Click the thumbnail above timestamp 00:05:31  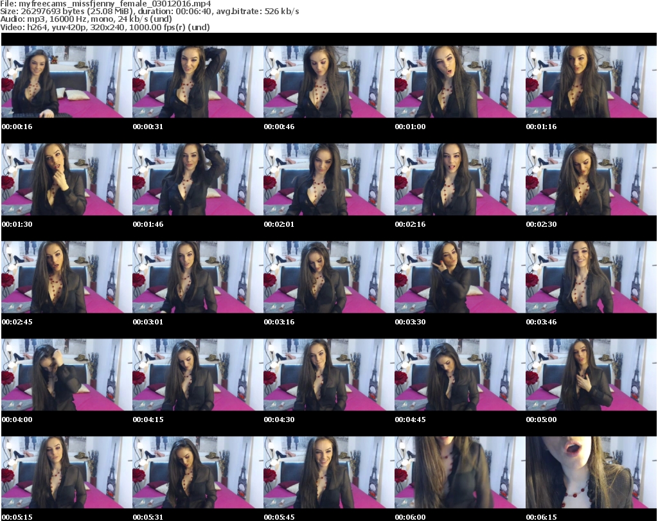pyautogui.click(x=198, y=472)
